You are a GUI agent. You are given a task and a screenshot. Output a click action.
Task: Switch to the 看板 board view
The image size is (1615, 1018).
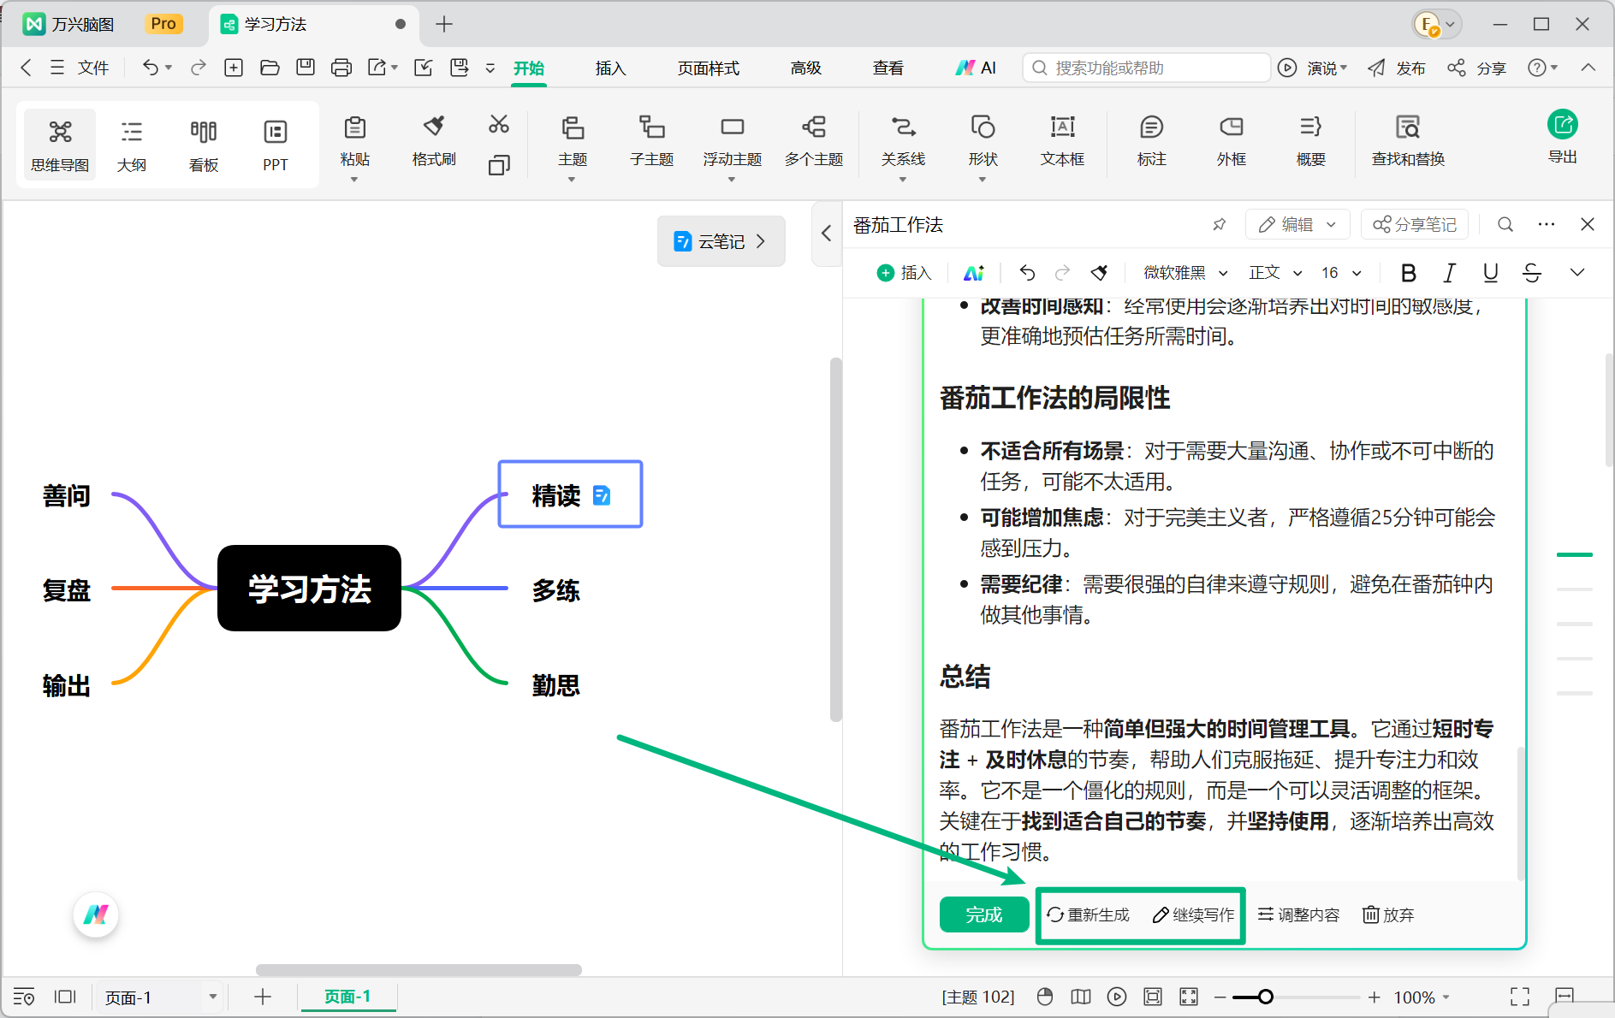(x=204, y=145)
